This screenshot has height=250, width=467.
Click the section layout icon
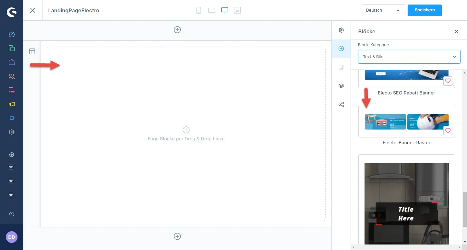[32, 51]
